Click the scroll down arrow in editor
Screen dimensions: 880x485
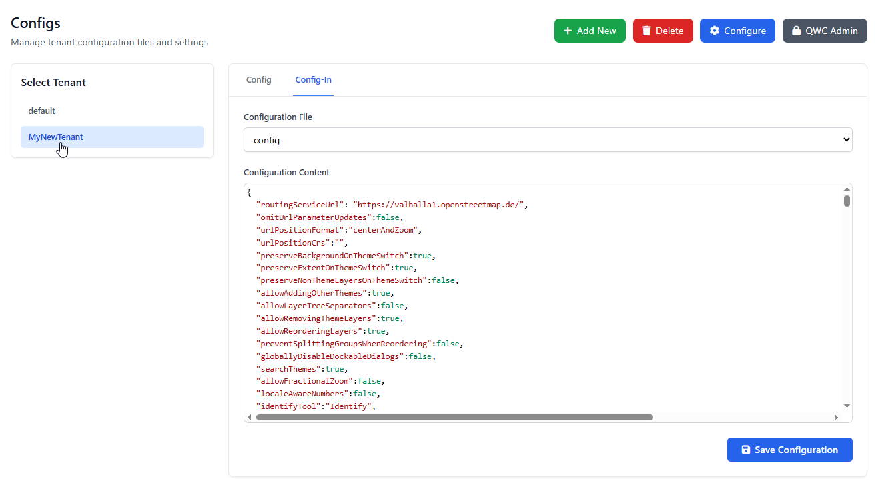(x=847, y=406)
